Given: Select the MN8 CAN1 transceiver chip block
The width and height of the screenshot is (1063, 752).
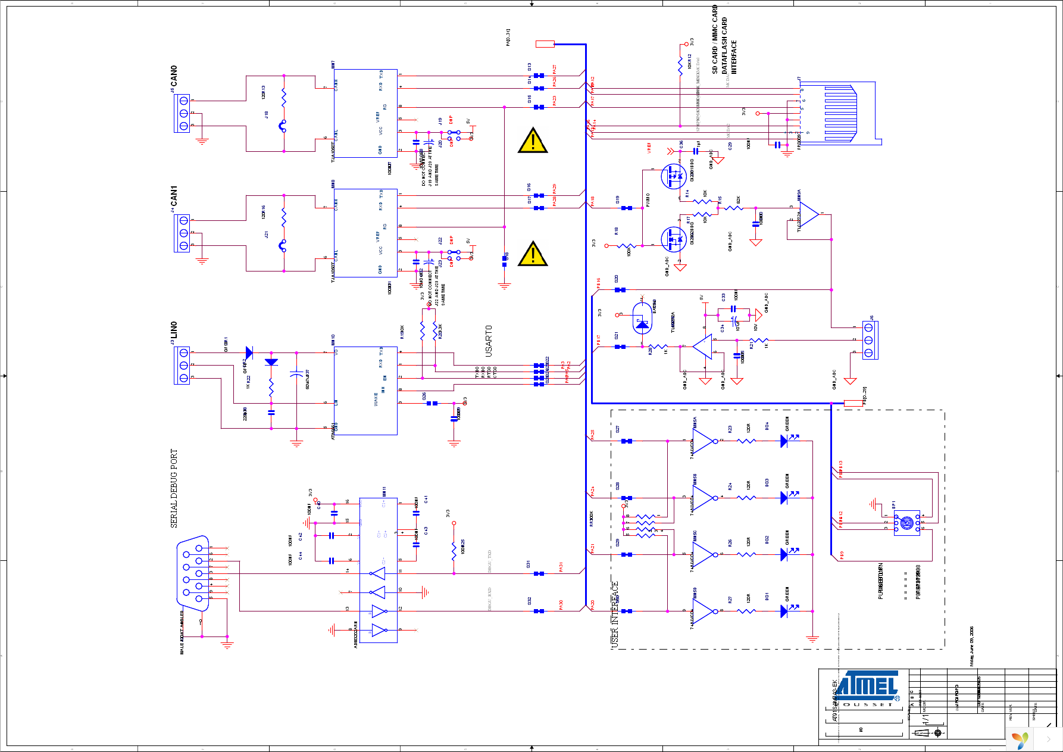Looking at the screenshot, I should (x=365, y=233).
